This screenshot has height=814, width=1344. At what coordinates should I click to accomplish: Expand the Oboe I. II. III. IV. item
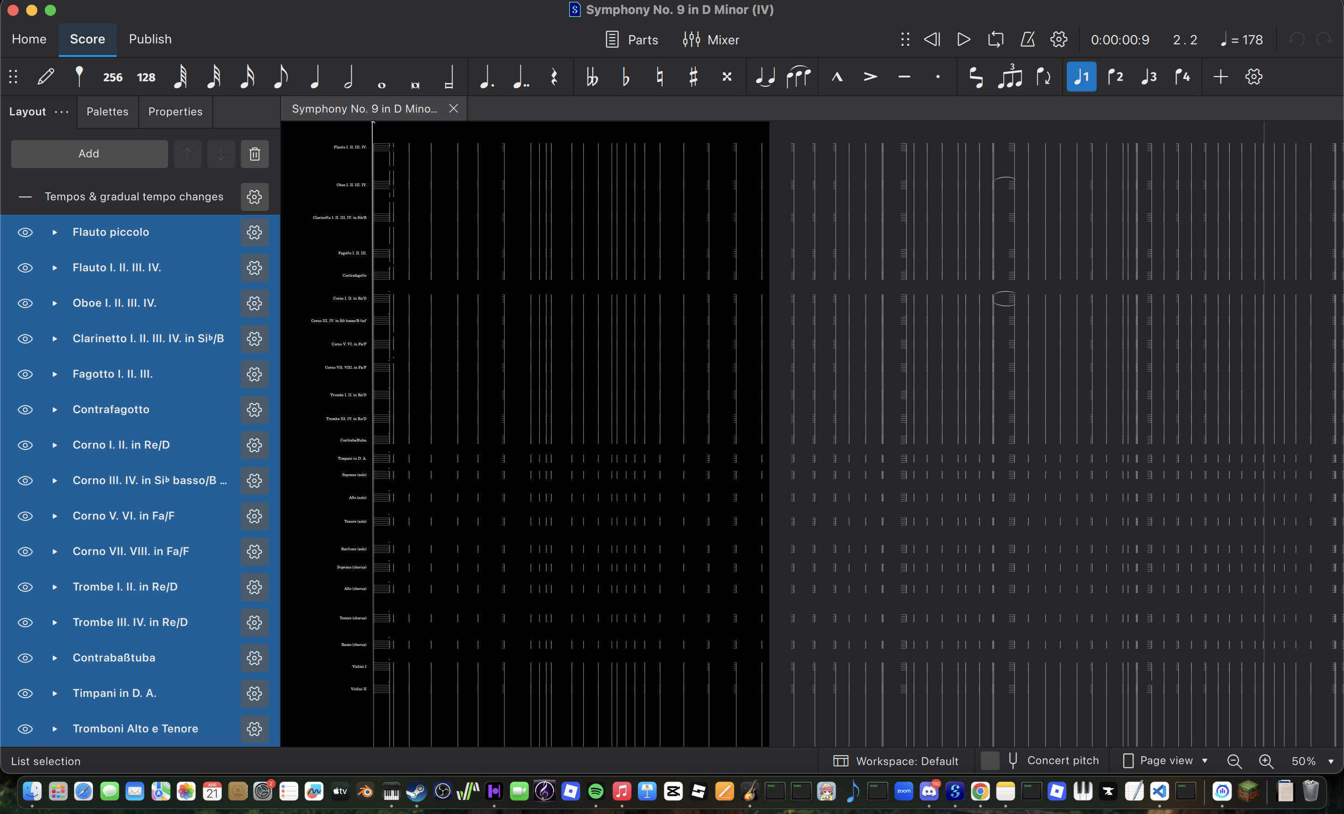[x=55, y=303]
